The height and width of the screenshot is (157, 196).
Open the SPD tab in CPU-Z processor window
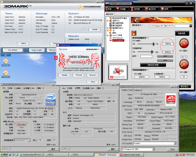(33, 88)
